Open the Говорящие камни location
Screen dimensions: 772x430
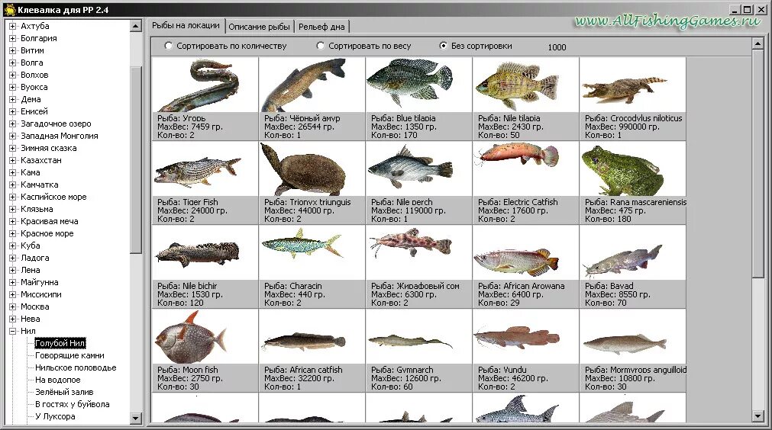tap(69, 355)
